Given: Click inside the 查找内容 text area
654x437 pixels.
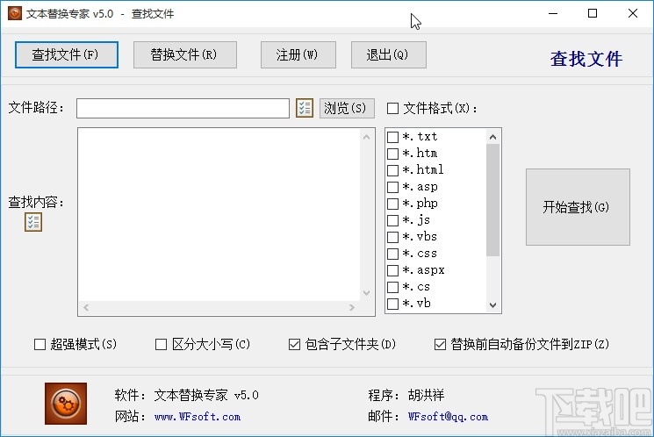Looking at the screenshot, I should (x=219, y=214).
